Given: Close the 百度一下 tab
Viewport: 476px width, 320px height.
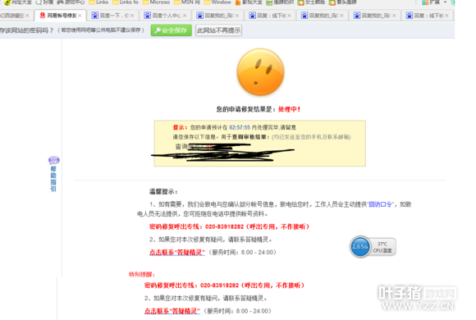Looking at the screenshot, I should pyautogui.click(x=132, y=16).
